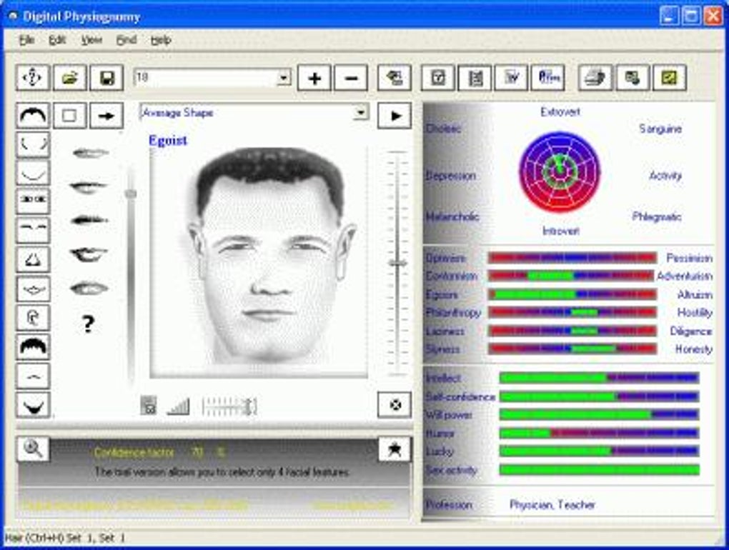Screen dimensions: 729x550
Task: Expand the dropdown arrow of the '18' combo box
Action: pyautogui.click(x=283, y=78)
